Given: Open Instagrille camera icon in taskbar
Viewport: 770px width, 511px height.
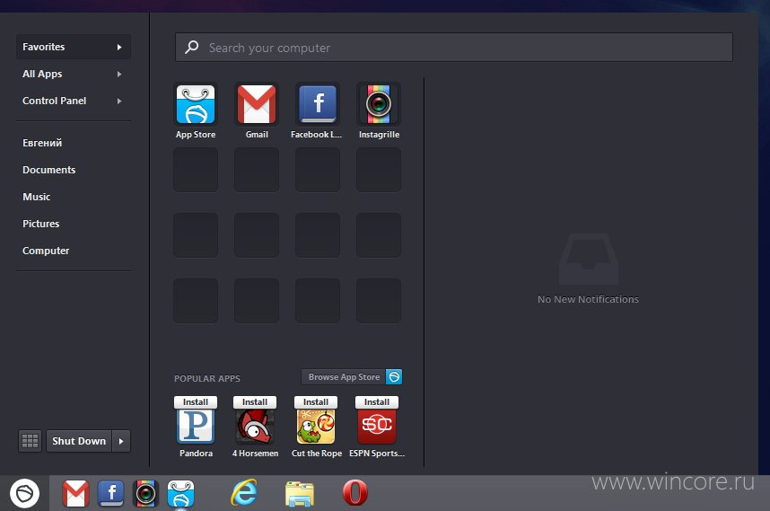Looking at the screenshot, I should point(145,493).
